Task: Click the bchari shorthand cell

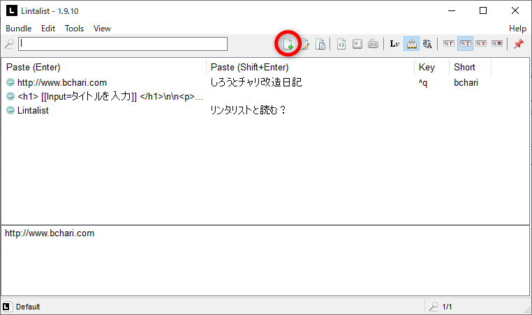Action: (466, 83)
